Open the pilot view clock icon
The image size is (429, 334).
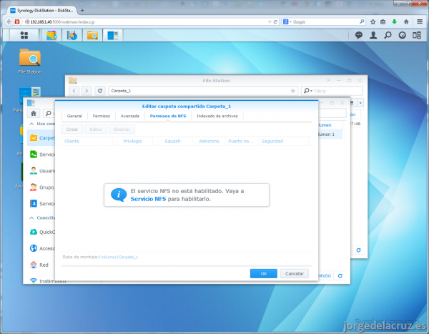[402, 35]
